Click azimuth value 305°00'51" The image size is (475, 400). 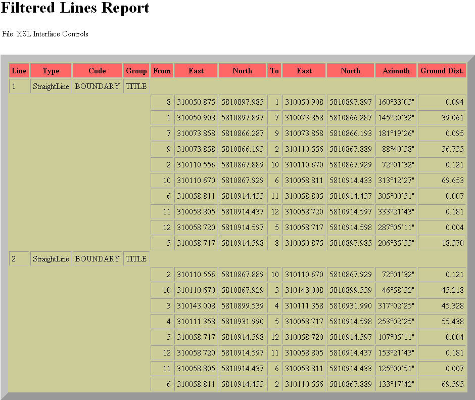[396, 196]
